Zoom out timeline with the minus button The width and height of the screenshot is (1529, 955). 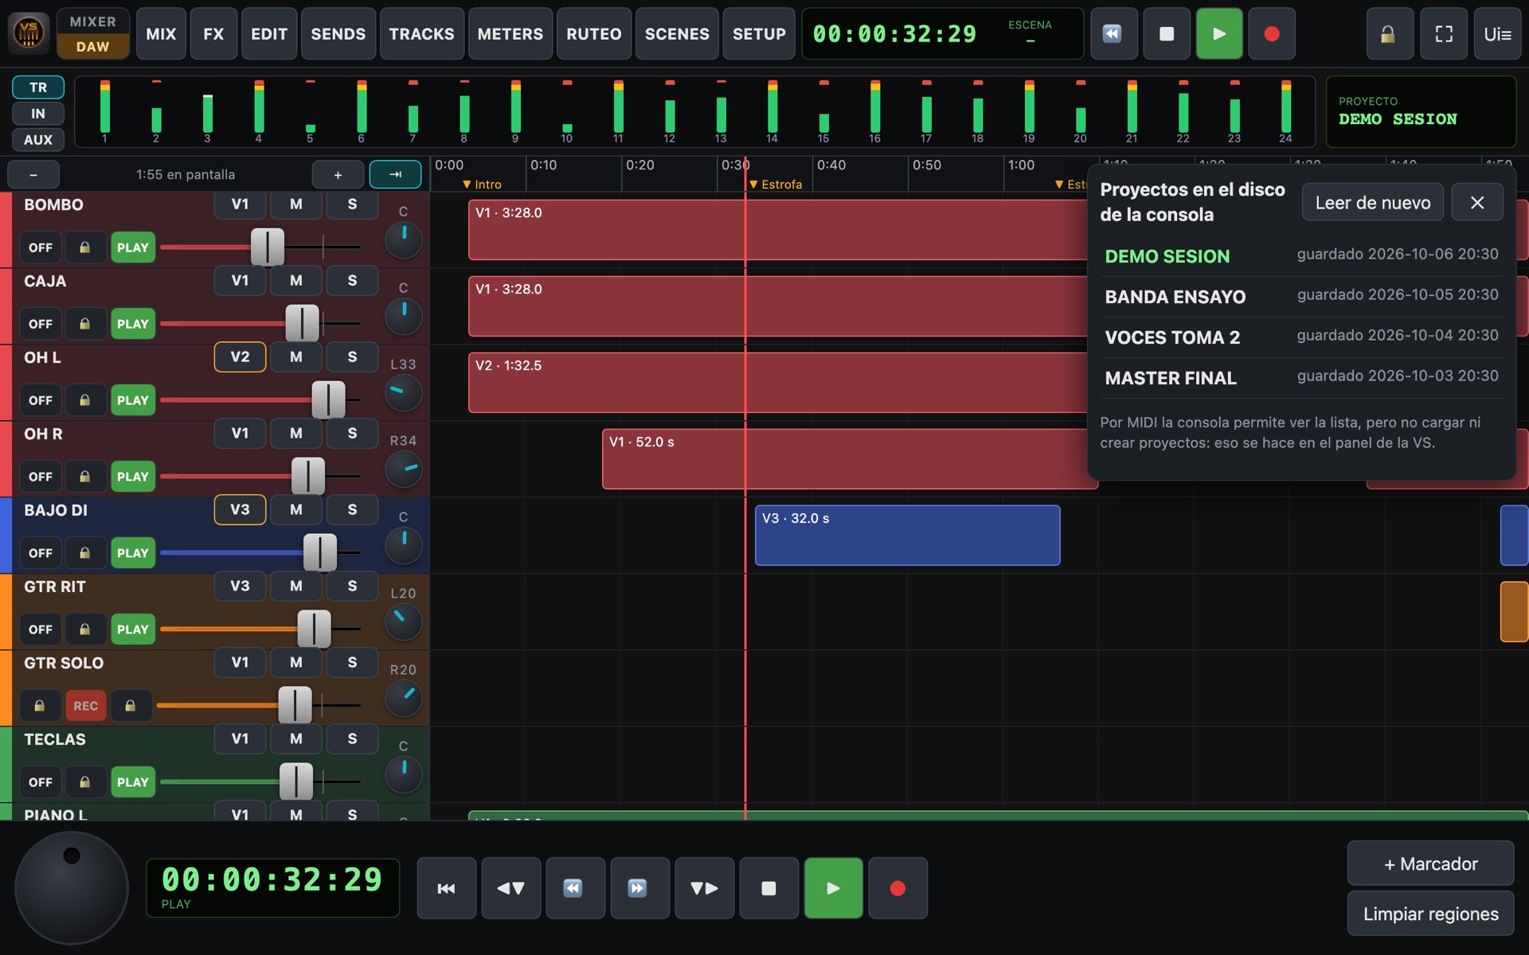click(33, 174)
